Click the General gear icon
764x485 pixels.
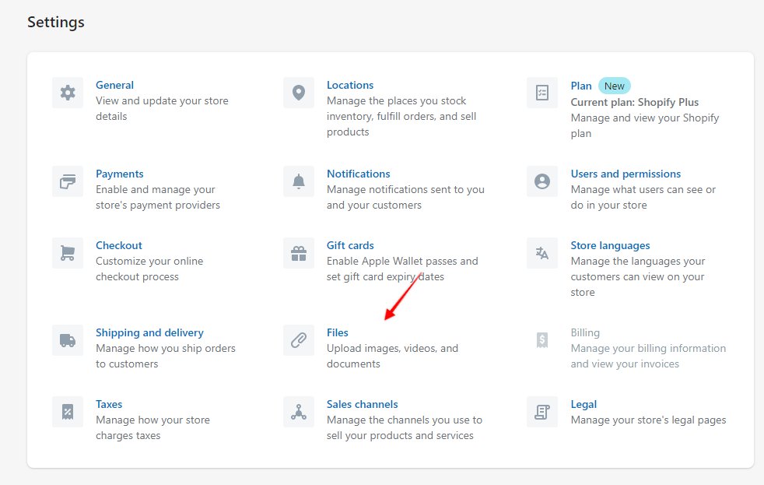[68, 93]
